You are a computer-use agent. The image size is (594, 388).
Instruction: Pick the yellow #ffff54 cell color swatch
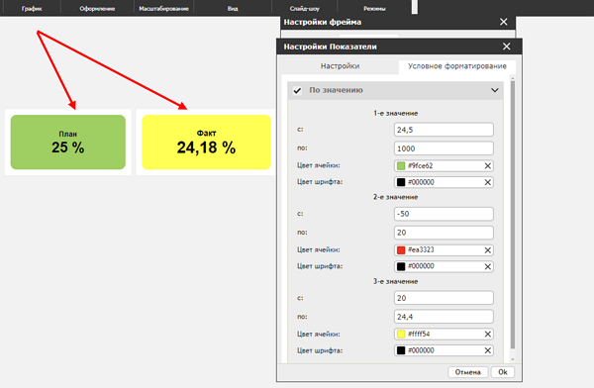pos(401,335)
